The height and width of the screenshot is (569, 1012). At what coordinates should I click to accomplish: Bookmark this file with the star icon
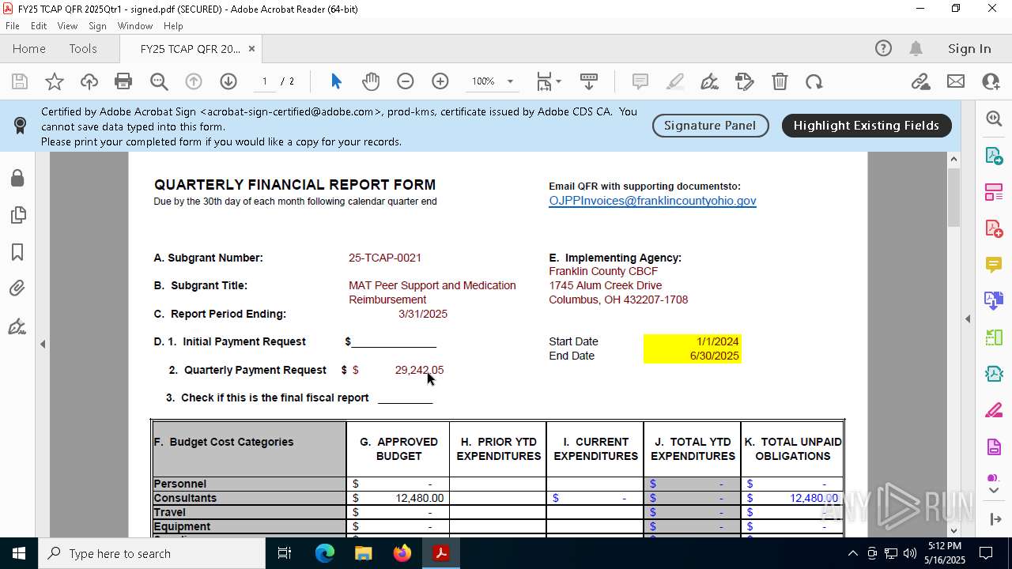coord(55,81)
